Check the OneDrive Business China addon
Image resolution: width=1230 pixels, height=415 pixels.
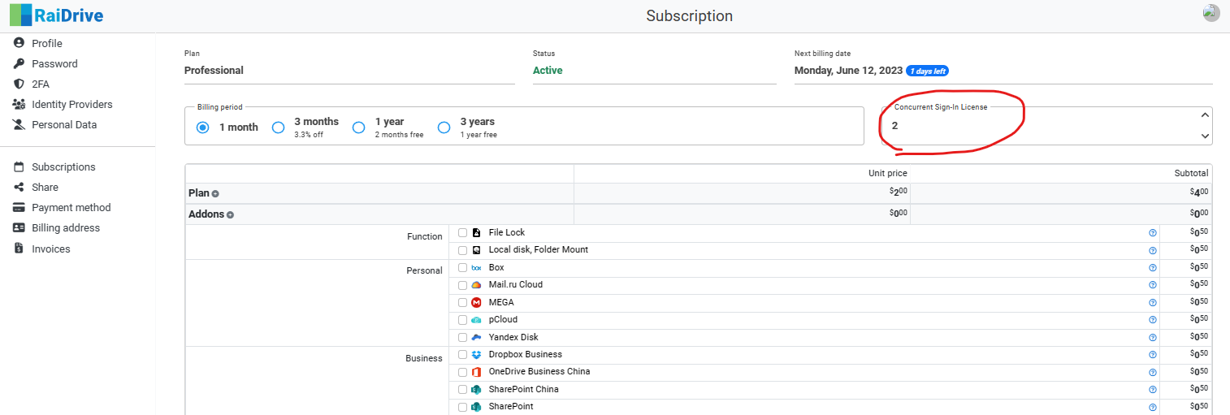pos(462,372)
